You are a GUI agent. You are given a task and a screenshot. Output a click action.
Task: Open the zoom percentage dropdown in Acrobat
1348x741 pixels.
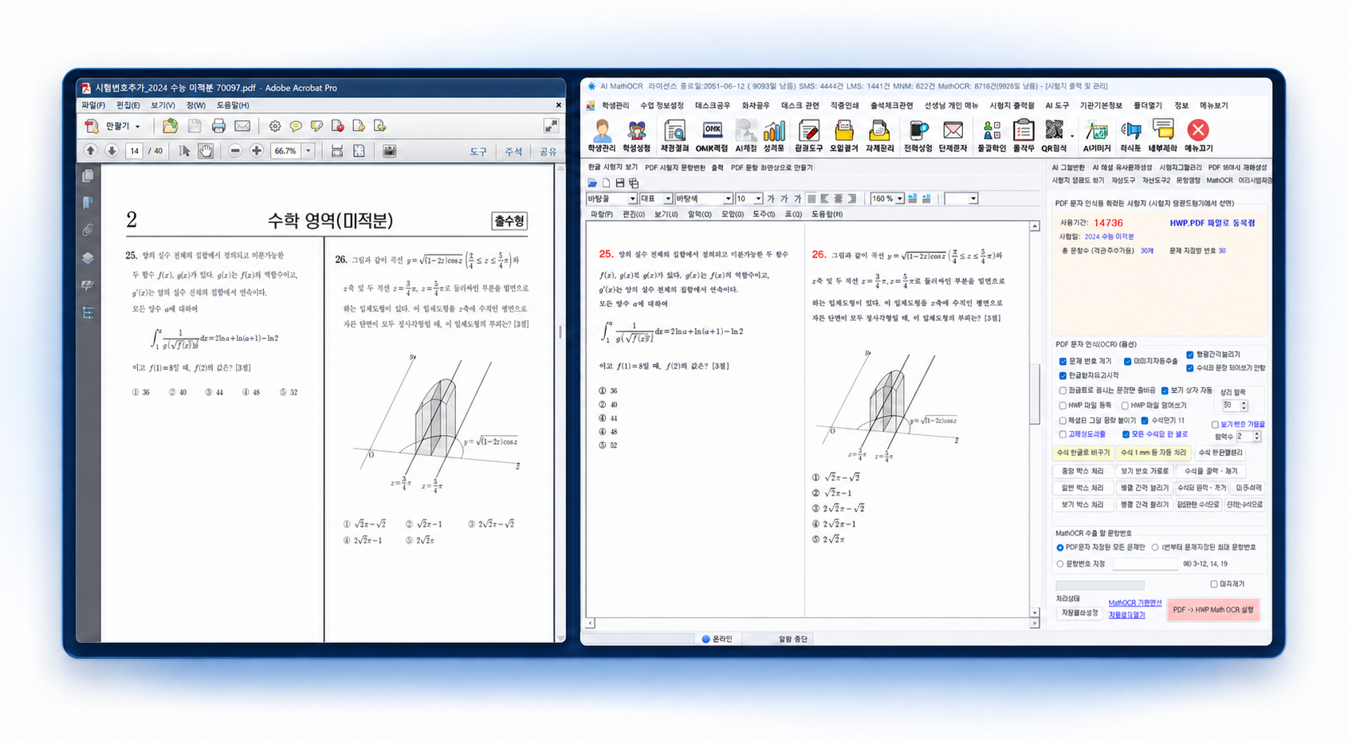point(309,151)
